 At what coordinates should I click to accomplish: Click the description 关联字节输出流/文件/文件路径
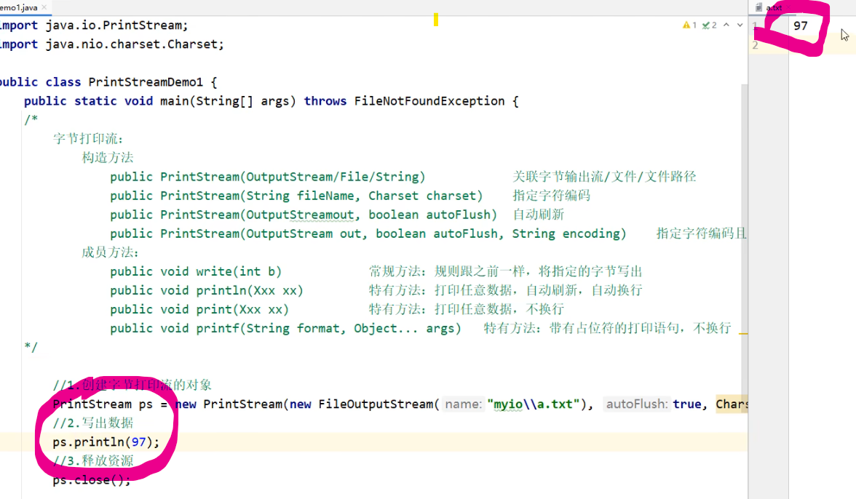(604, 177)
